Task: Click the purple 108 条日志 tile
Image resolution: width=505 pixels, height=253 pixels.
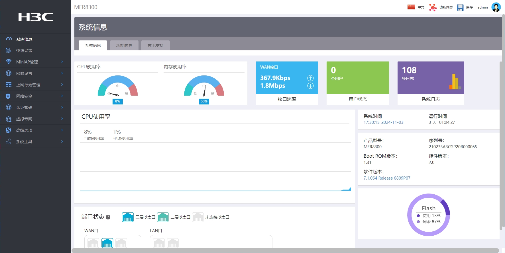Action: pyautogui.click(x=431, y=78)
